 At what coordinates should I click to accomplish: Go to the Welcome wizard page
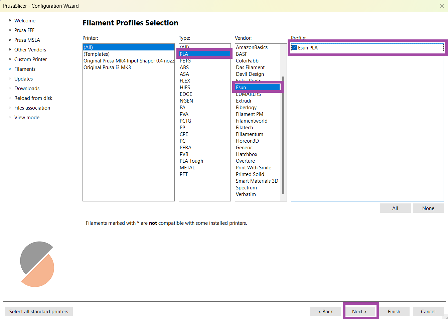point(25,21)
